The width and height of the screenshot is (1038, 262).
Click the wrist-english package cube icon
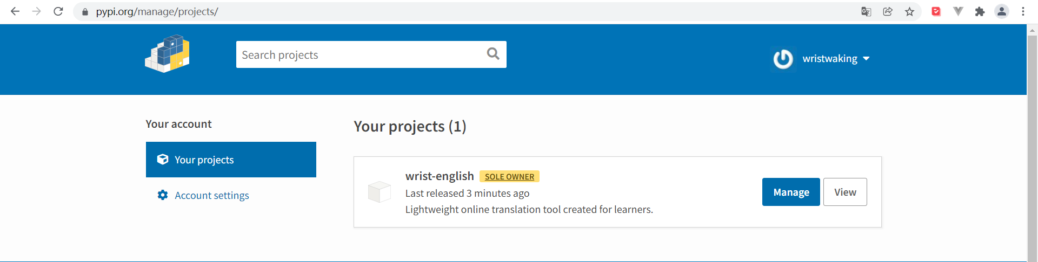pyautogui.click(x=379, y=192)
